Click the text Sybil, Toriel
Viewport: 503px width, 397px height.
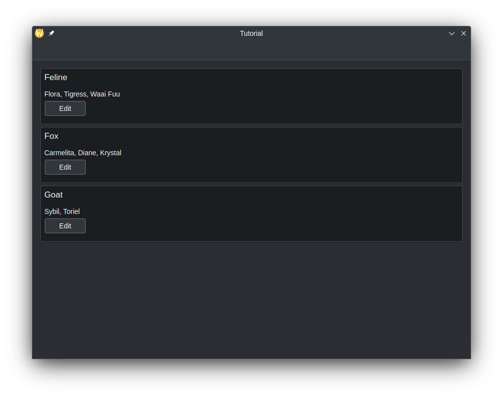62,211
